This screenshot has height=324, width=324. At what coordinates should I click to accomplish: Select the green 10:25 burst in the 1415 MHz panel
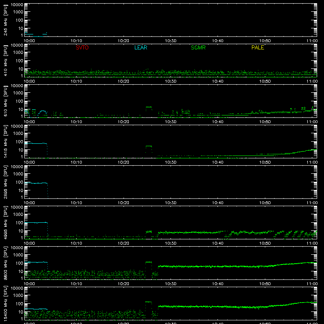pos(149,146)
